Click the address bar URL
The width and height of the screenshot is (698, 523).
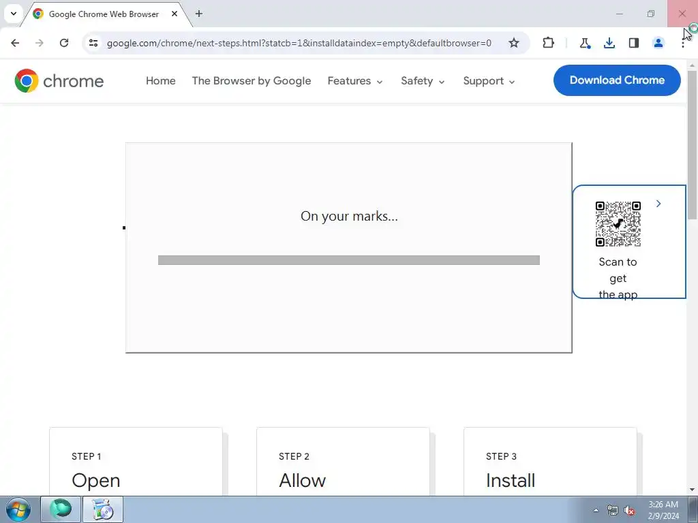[299, 43]
